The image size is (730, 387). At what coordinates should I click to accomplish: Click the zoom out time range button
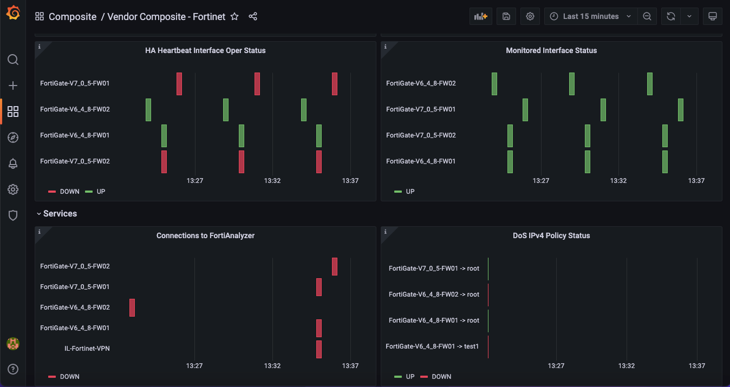pyautogui.click(x=647, y=16)
